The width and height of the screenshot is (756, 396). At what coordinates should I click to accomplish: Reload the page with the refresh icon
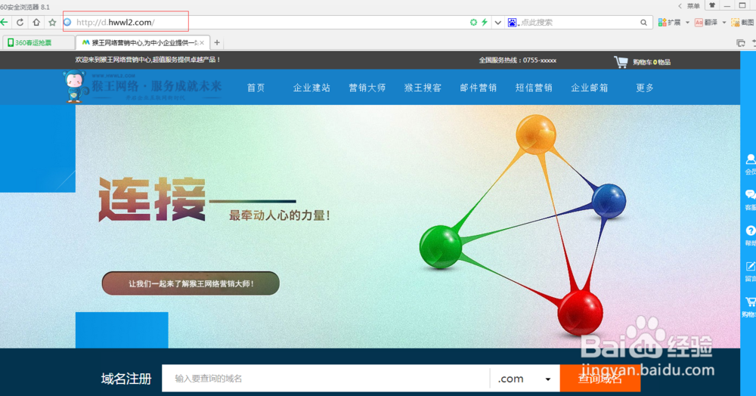pyautogui.click(x=20, y=22)
